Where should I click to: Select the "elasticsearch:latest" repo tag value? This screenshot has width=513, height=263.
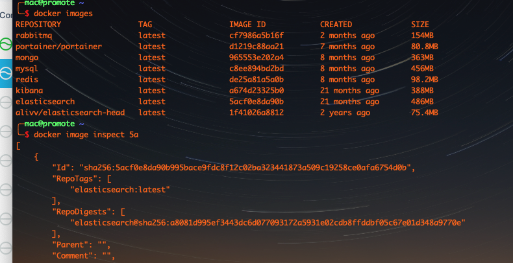[x=120, y=190]
